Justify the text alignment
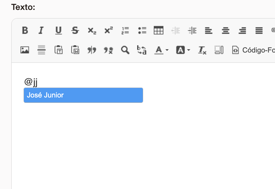The height and width of the screenshot is (189, 275). coord(259,31)
